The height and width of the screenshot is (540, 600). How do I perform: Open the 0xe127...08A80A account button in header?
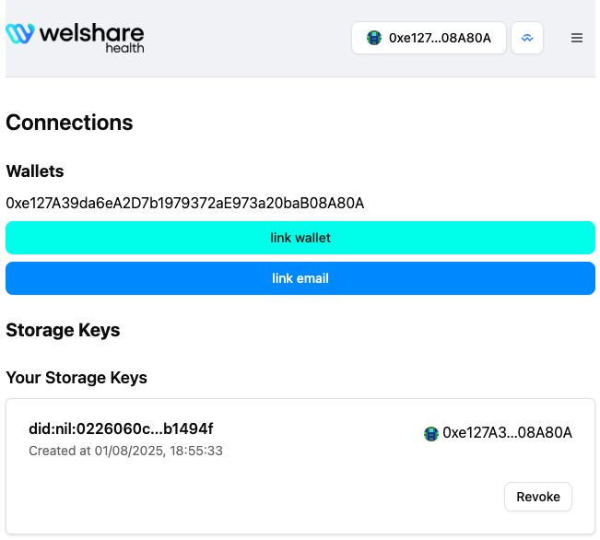tap(429, 39)
